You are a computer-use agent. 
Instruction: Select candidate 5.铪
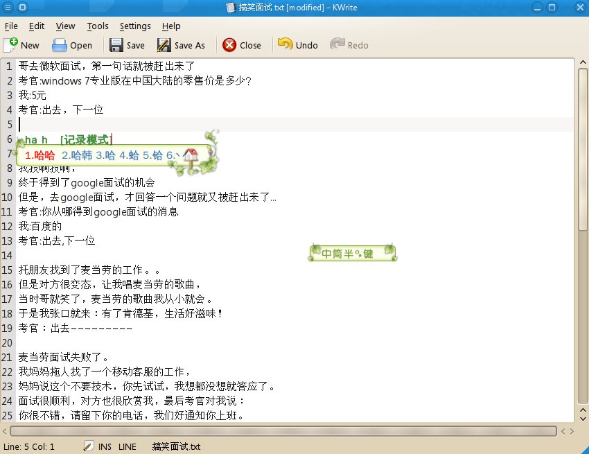(152, 155)
